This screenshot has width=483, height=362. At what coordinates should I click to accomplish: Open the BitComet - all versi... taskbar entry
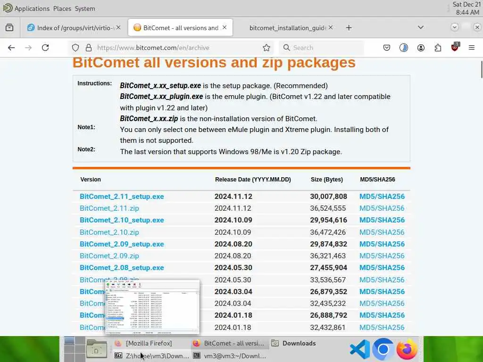[x=230, y=343]
